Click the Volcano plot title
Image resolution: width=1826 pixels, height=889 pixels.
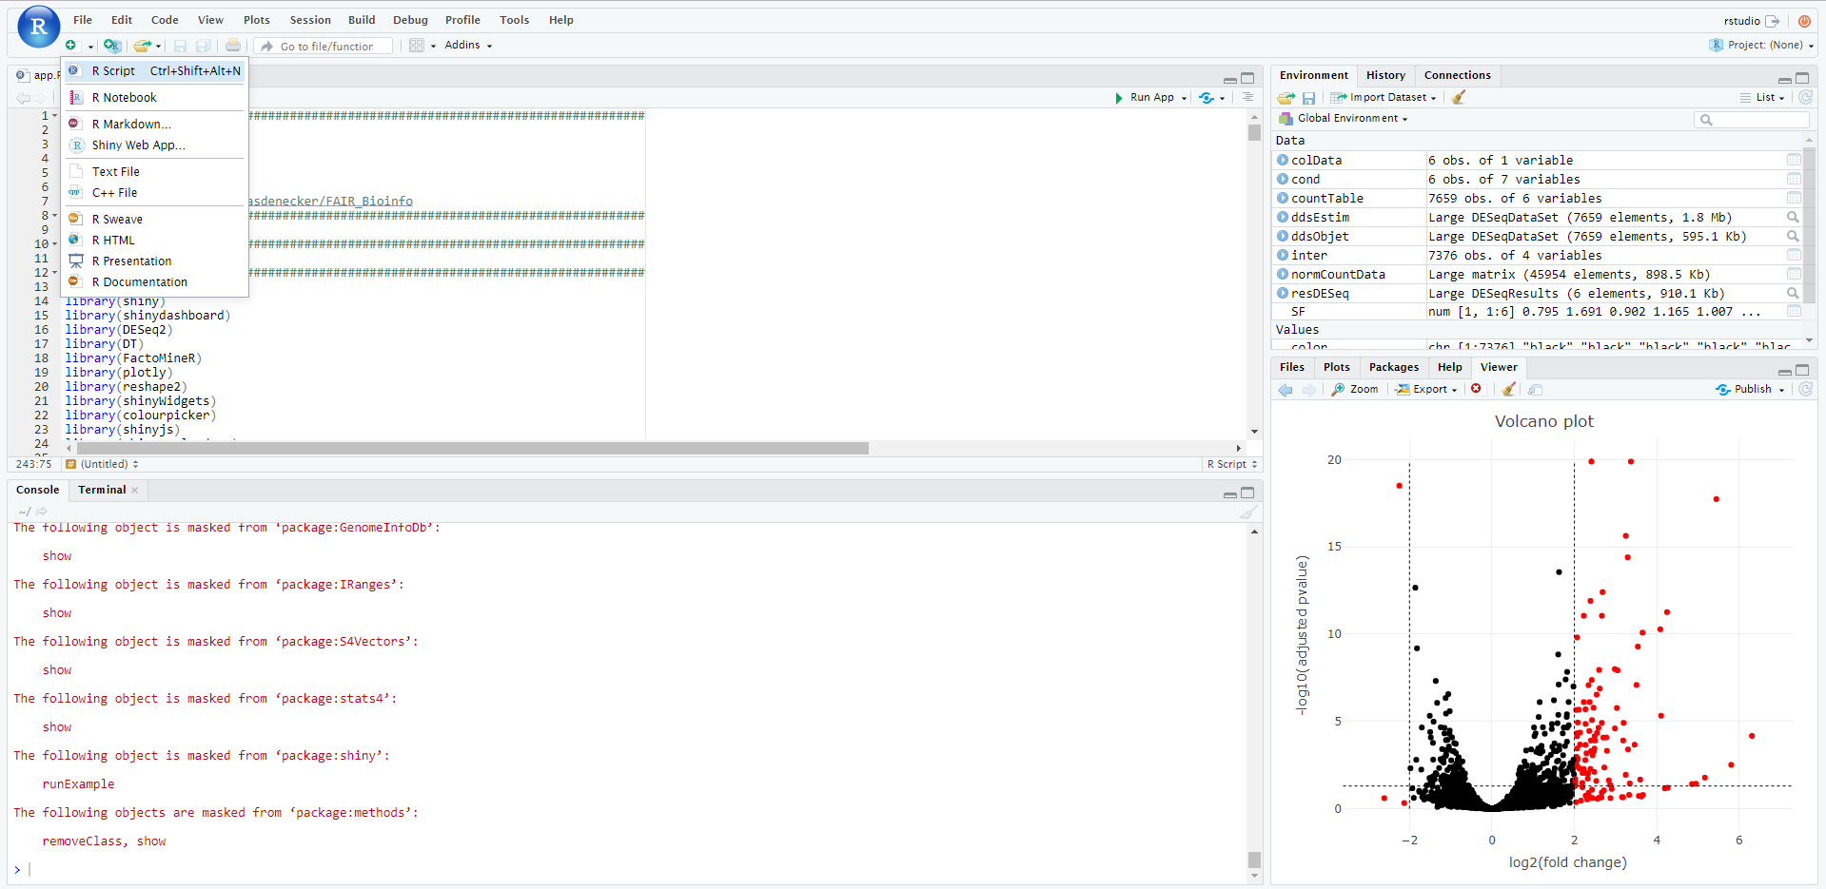tap(1543, 421)
